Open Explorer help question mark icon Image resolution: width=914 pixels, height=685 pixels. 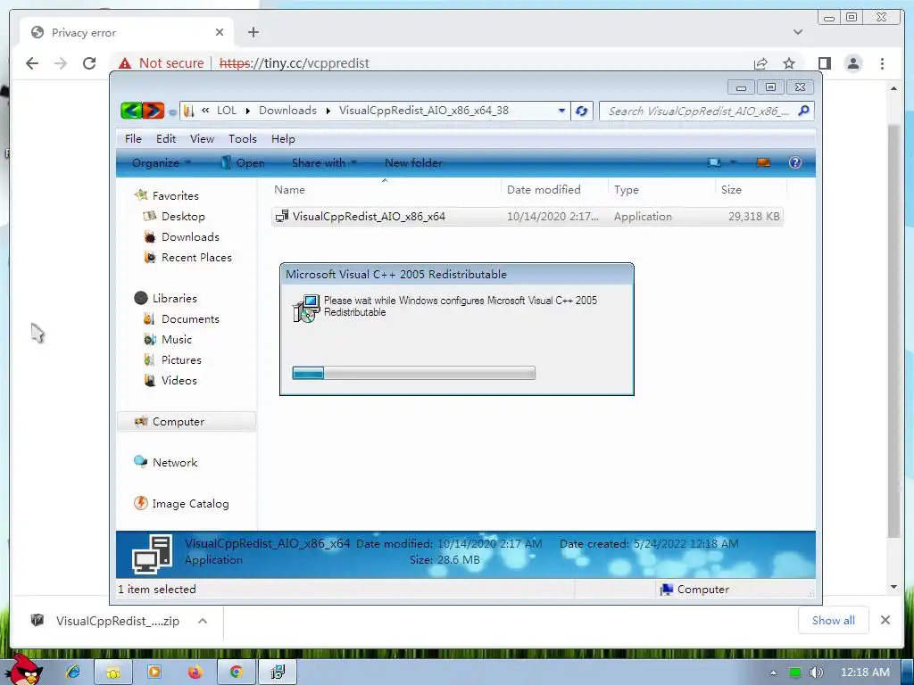(795, 162)
